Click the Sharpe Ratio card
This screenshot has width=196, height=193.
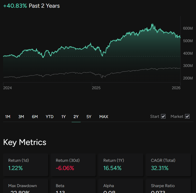coord(168,187)
